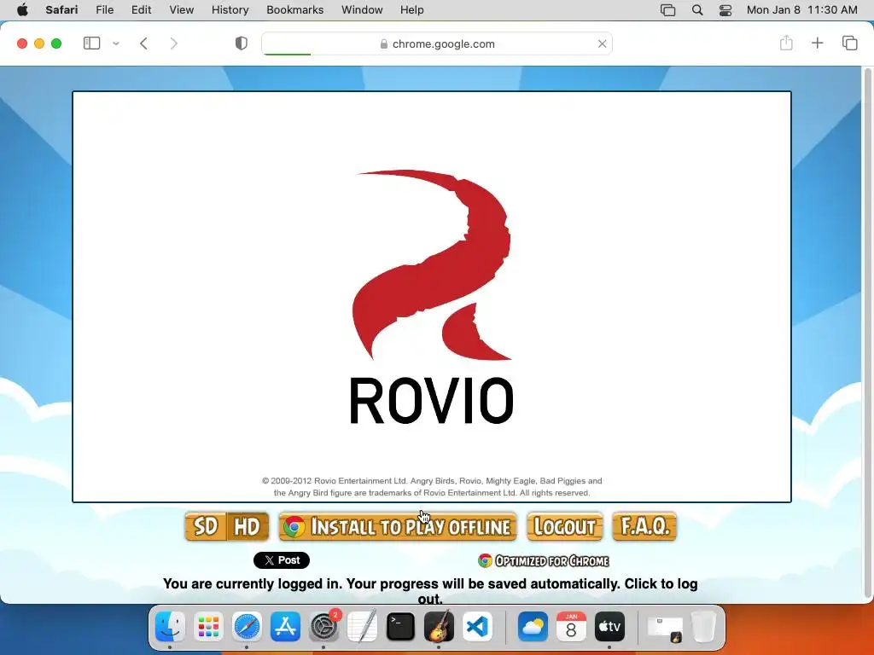Open App Store from the Dock
Viewport: 874px width, 655px height.
tap(285, 627)
